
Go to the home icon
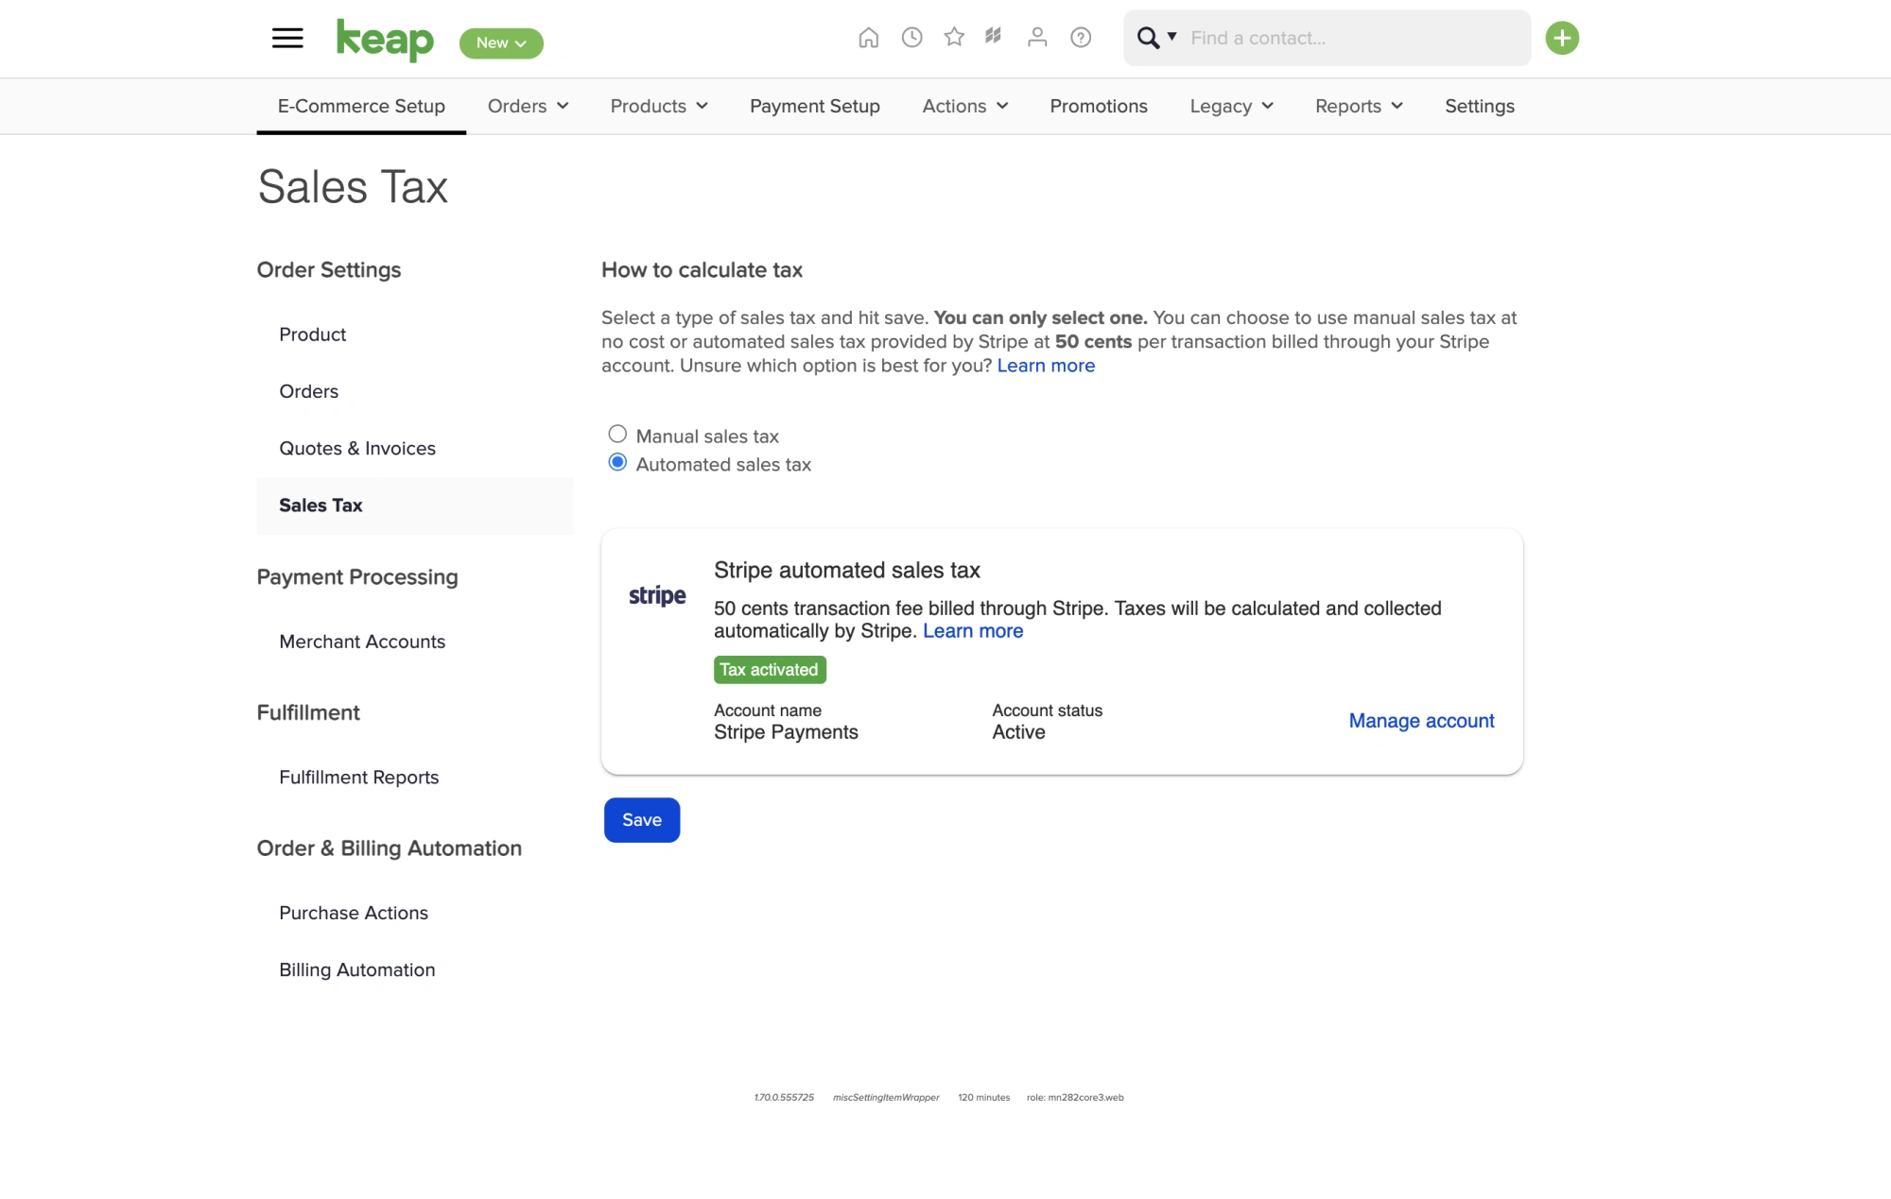[868, 38]
